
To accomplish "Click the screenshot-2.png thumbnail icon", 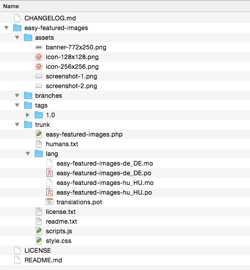I will pyautogui.click(x=39, y=86).
